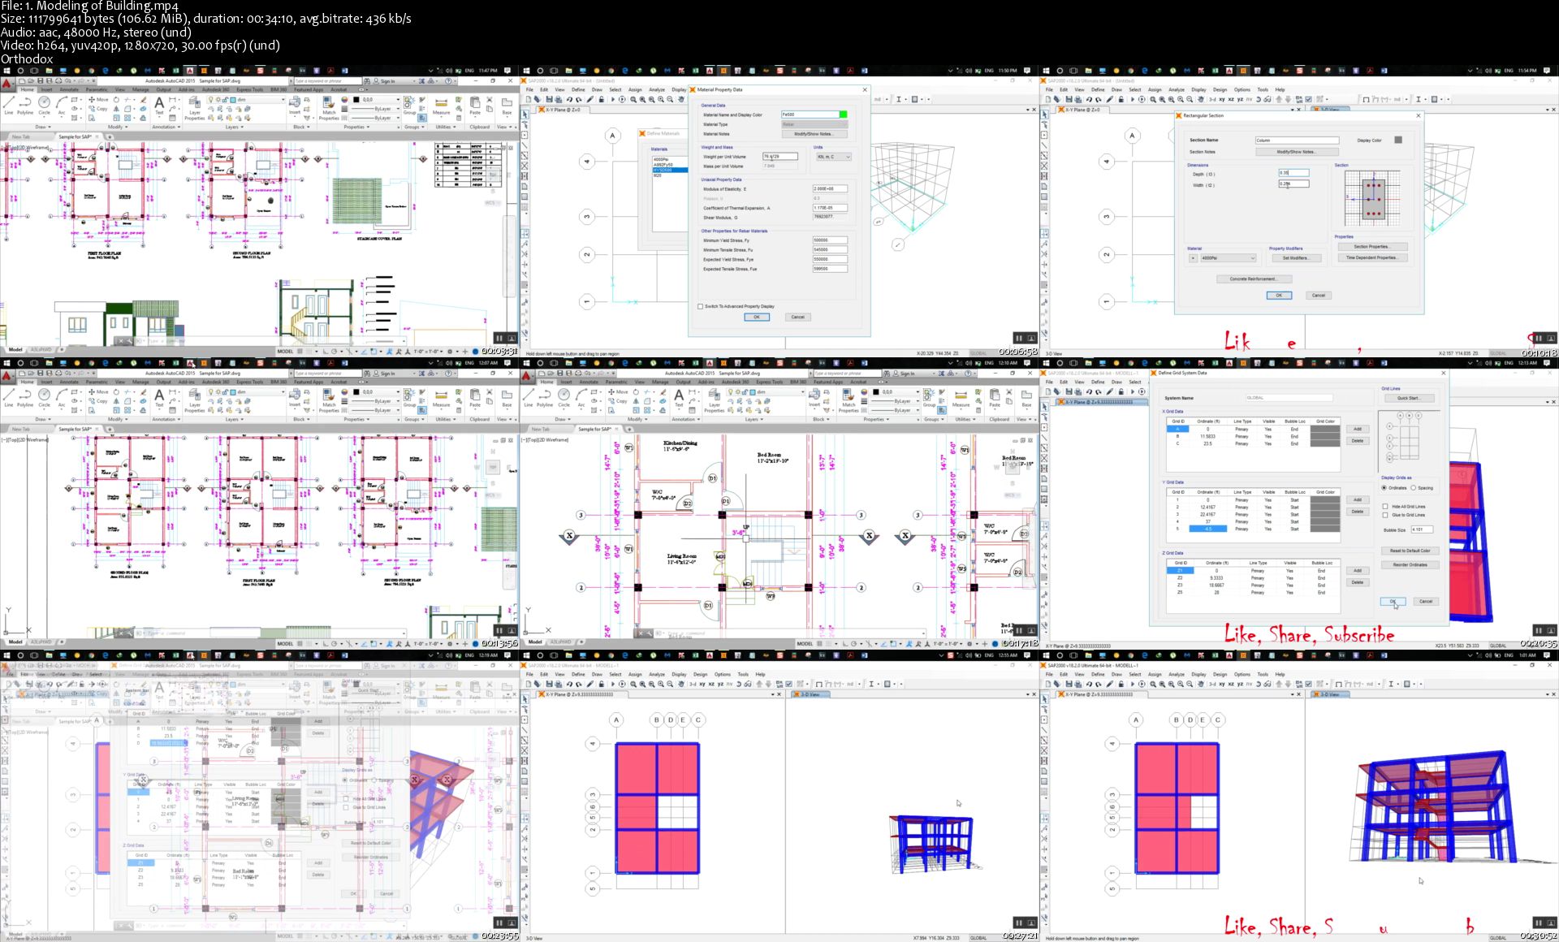Viewport: 1559px width, 942px height.
Task: Click the Grid Color cell for X grid A
Action: coord(1325,429)
